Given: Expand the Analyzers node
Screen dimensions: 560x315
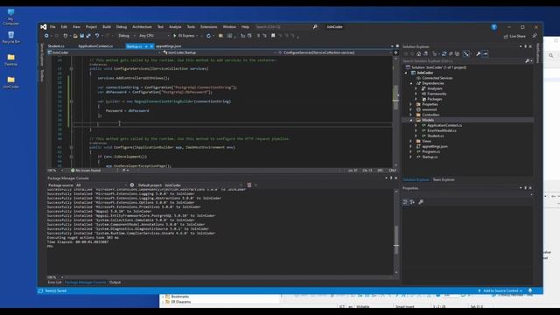Looking at the screenshot, I should point(416,88).
